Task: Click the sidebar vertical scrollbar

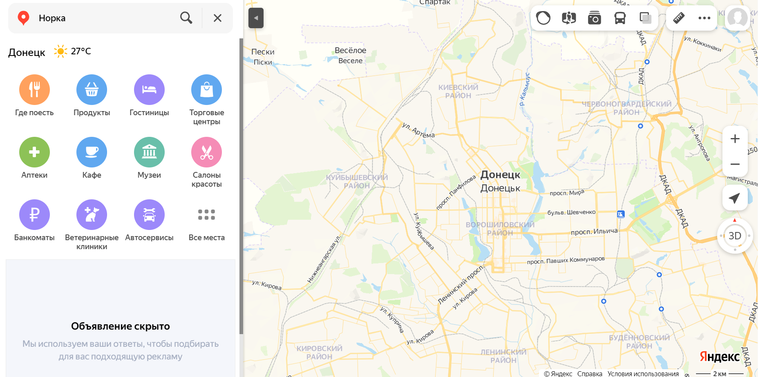Action: point(241,186)
